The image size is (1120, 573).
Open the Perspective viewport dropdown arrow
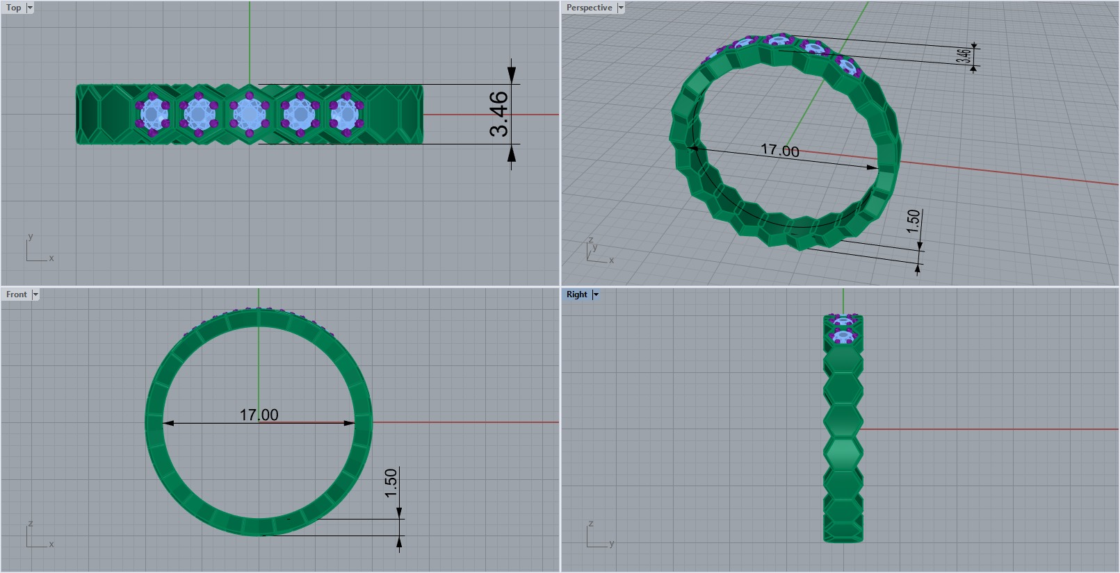[621, 8]
